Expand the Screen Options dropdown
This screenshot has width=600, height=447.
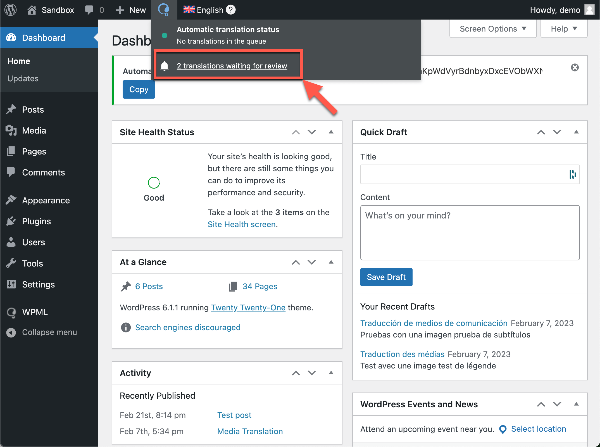coord(493,28)
